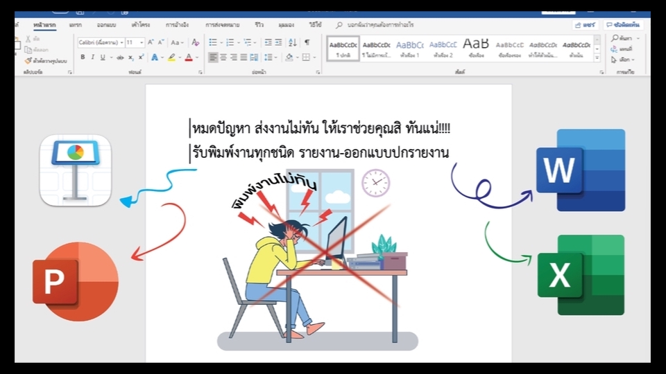Sort the selected text A to Z

[x=293, y=42]
